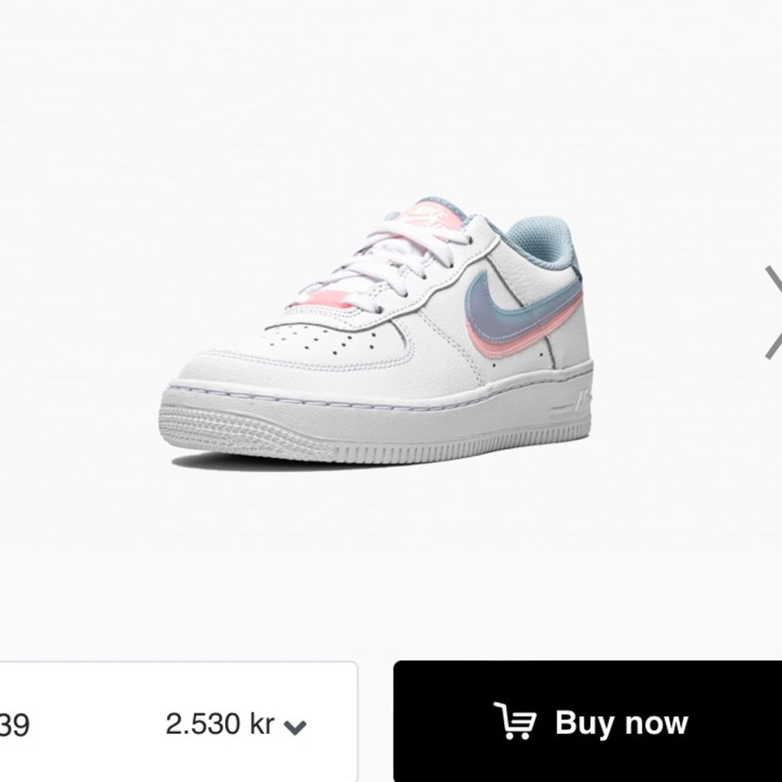The image size is (782, 782).
Task: Click the "Buy now" text label
Action: coord(621,724)
